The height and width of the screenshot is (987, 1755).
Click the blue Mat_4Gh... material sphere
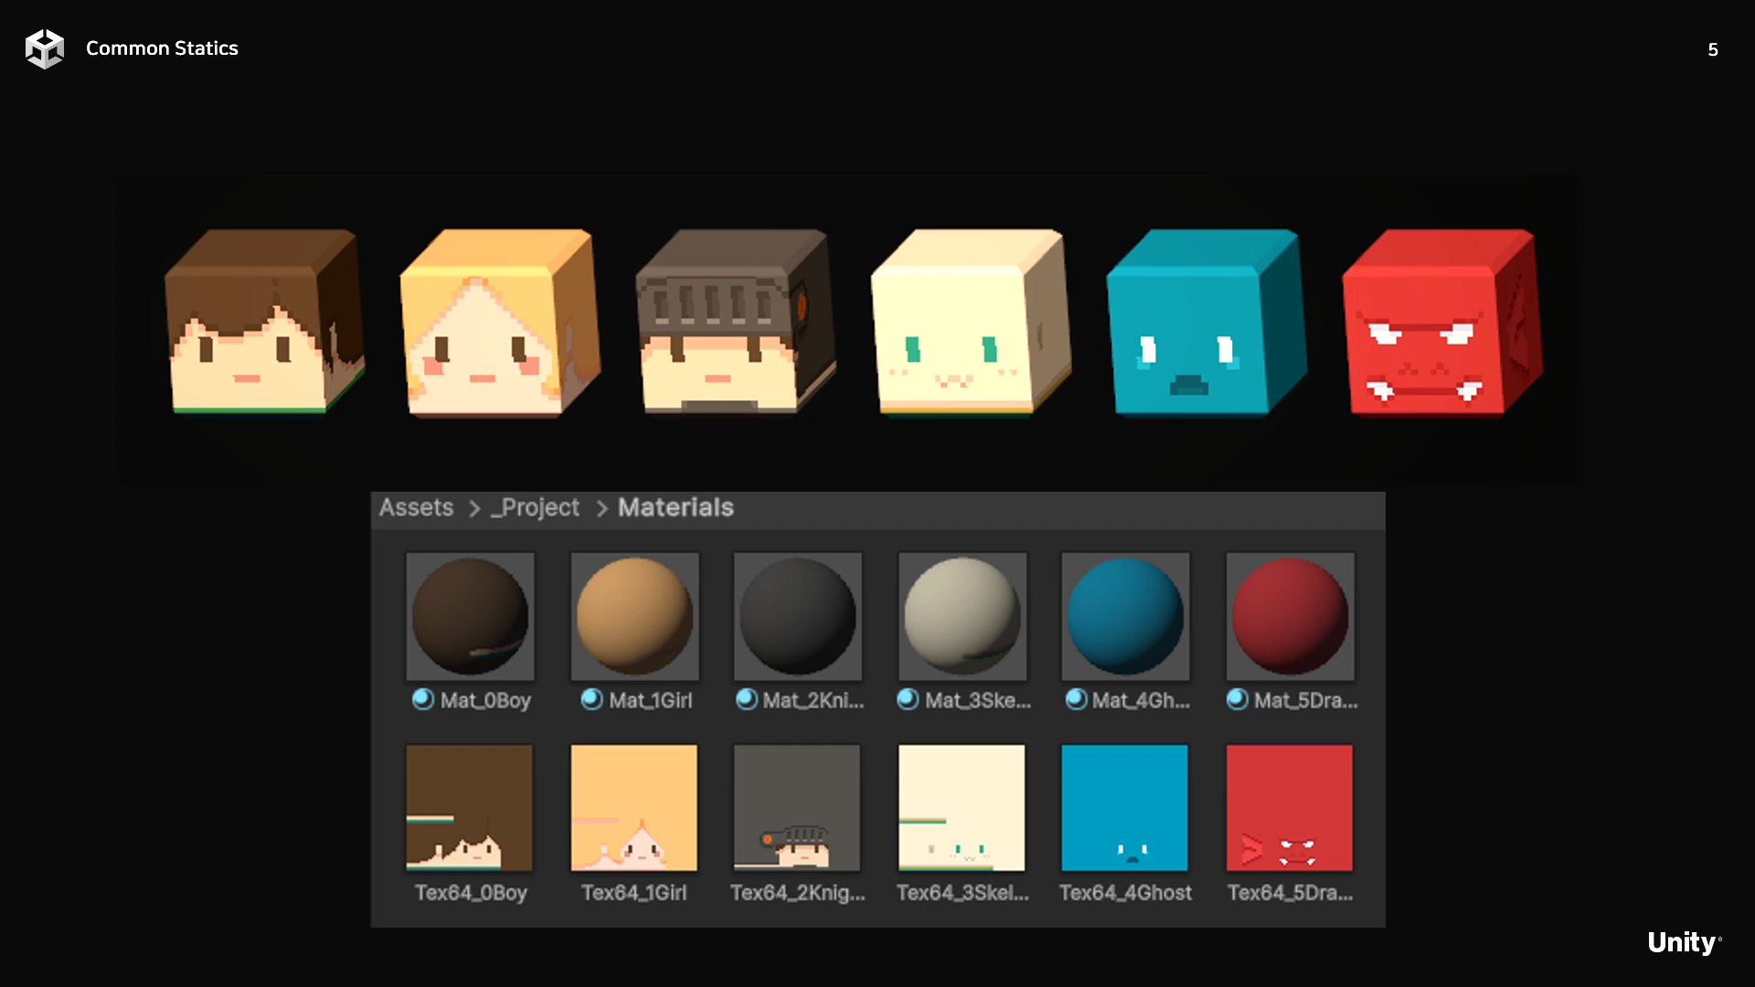[1125, 616]
